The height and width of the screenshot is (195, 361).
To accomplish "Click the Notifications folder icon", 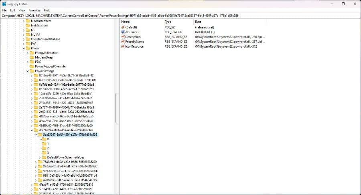I will (28, 26).
